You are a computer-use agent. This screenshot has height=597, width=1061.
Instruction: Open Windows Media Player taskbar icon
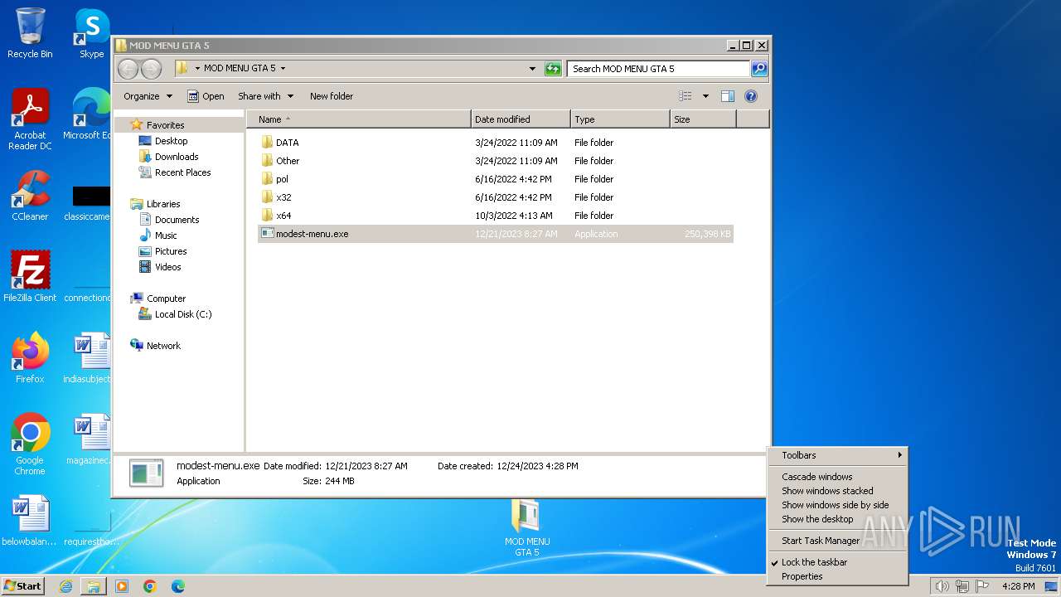[122, 586]
